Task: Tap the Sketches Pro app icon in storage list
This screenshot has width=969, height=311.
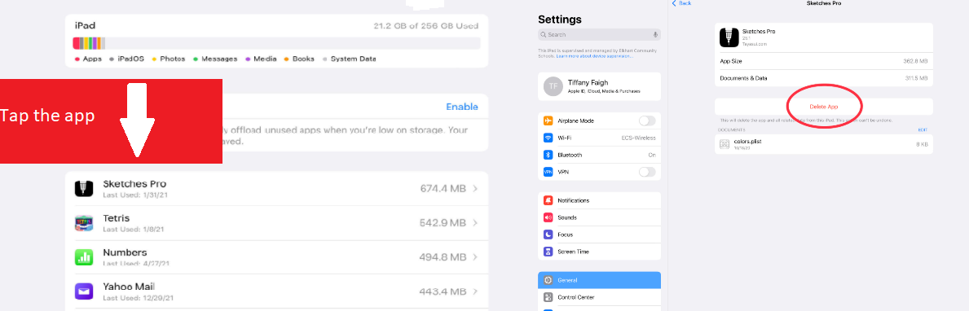Action: (84, 189)
